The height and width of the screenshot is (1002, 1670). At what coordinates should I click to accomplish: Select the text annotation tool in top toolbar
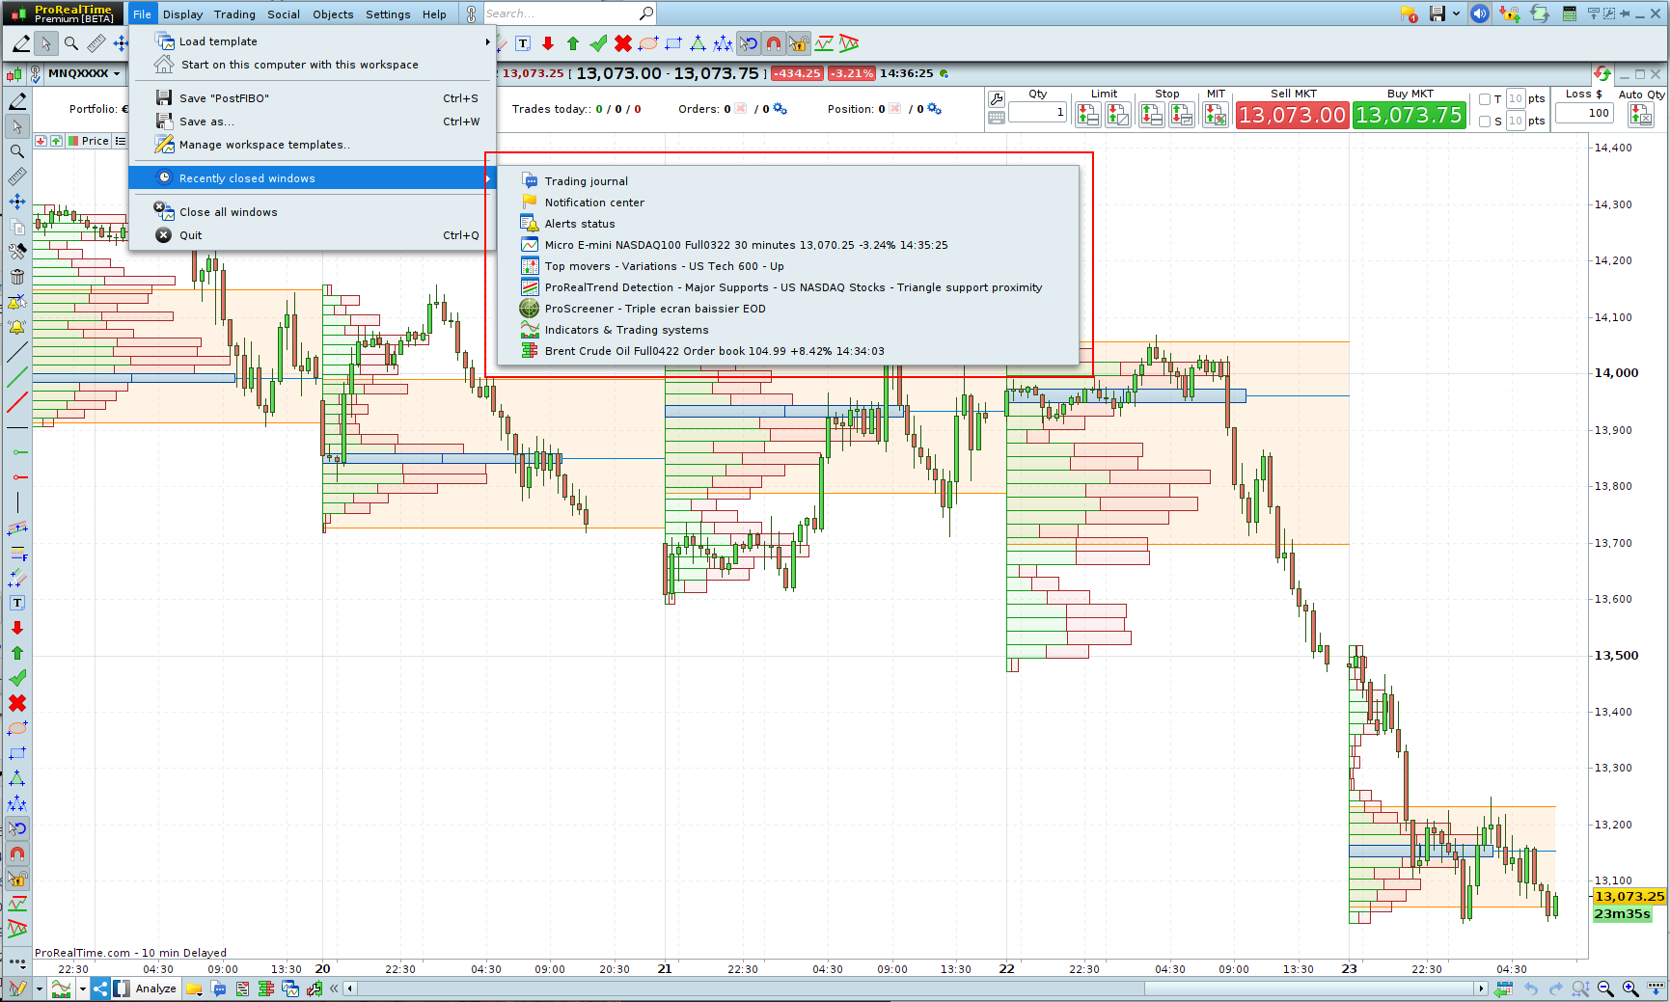click(523, 43)
